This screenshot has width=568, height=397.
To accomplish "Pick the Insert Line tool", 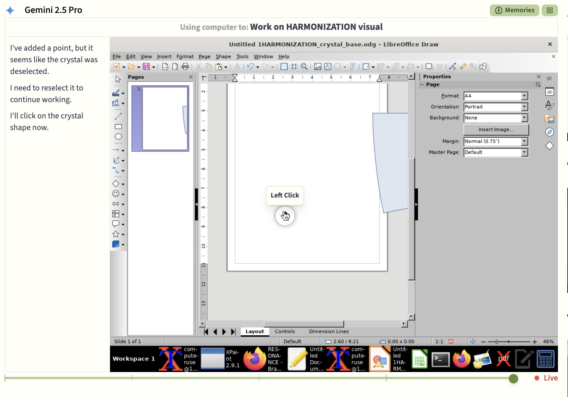I will (x=118, y=116).
